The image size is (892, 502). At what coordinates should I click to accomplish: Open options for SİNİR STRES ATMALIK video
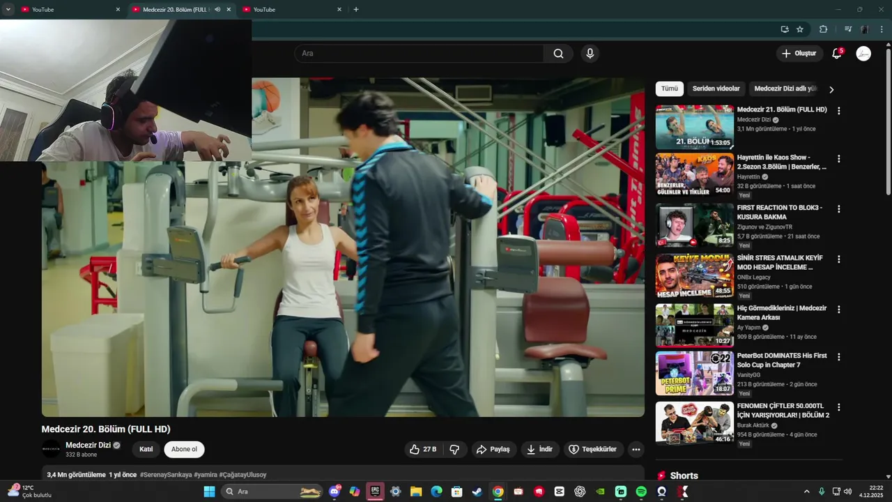point(838,259)
